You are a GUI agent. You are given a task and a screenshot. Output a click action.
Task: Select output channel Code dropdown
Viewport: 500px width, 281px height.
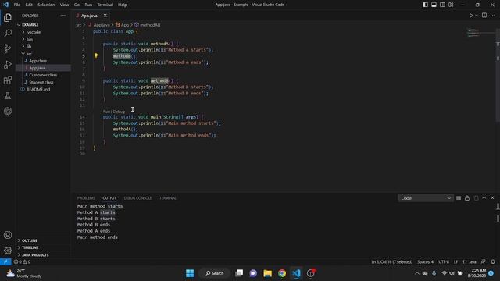(426, 197)
